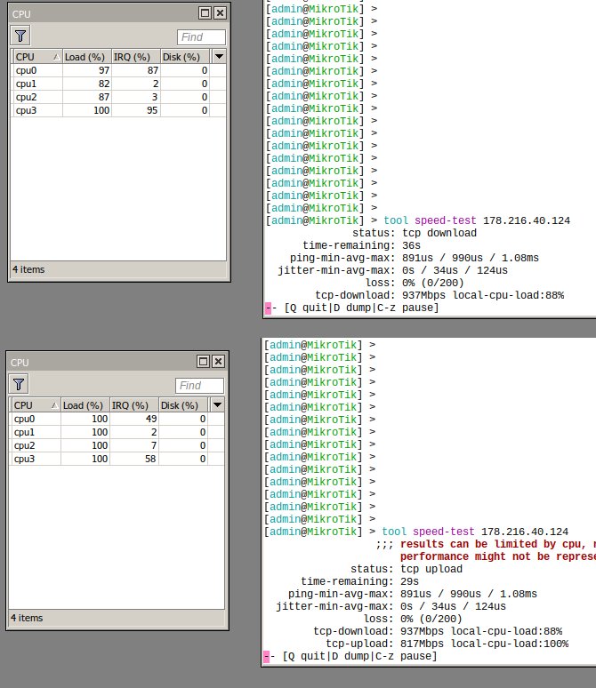
Task: Select the cpu1 row in the upper CPU window
Action: (118, 84)
